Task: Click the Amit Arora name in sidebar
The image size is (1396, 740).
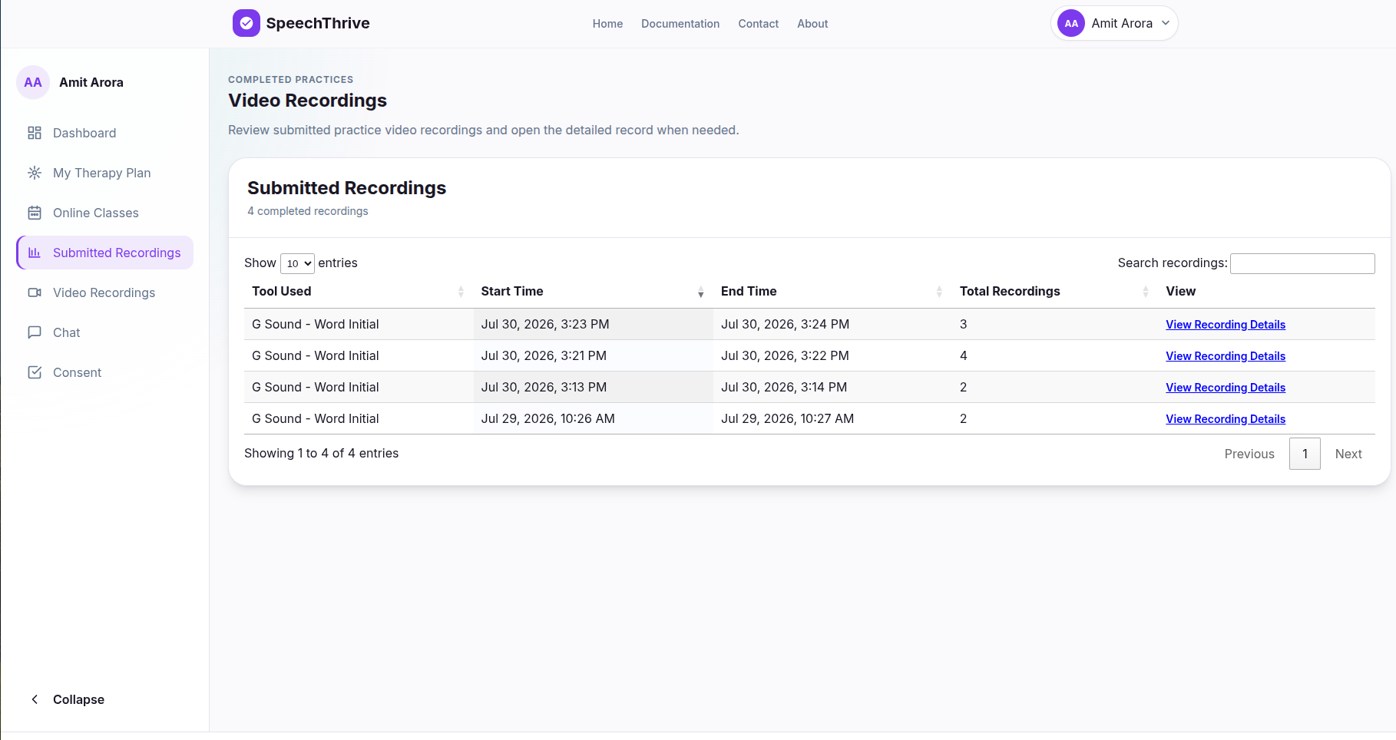Action: click(91, 82)
